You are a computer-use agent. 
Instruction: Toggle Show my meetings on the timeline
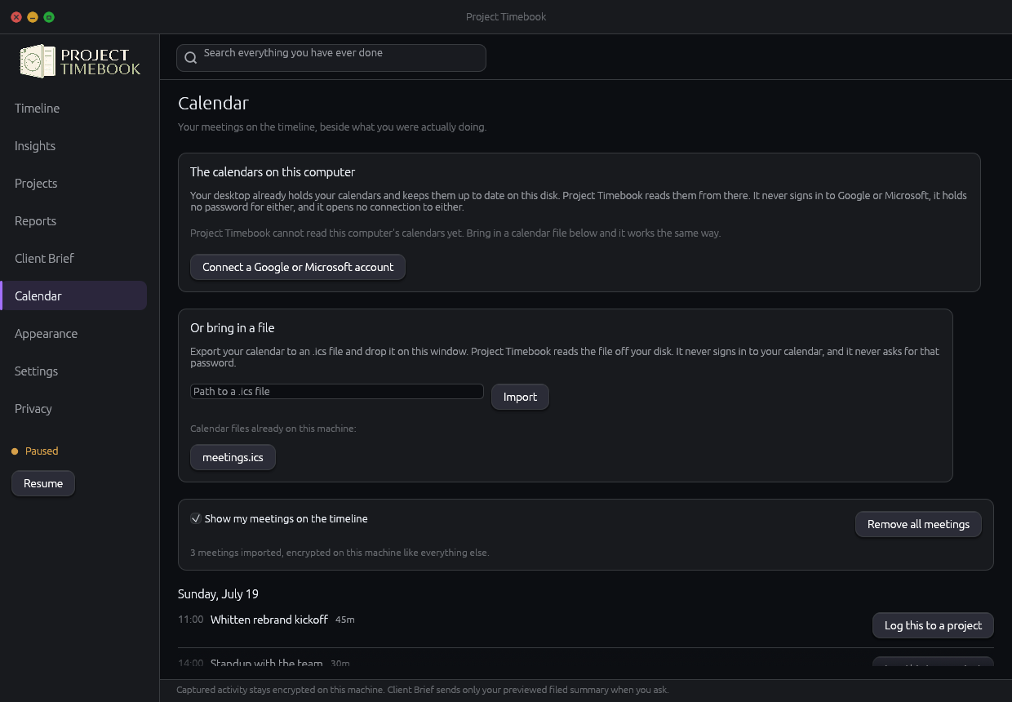(196, 518)
